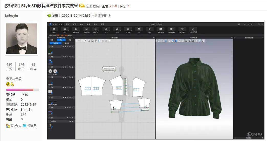Click the pop-out icon of the 2D window header
This screenshot has width=267, height=141.
[x=154, y=38]
